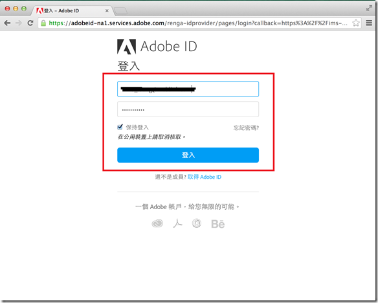Image resolution: width=378 pixels, height=303 pixels.
Task: Bookmark page with the star icon
Action: (x=356, y=23)
